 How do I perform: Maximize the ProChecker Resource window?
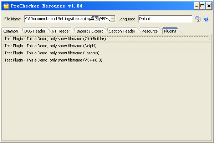tap(202, 6)
